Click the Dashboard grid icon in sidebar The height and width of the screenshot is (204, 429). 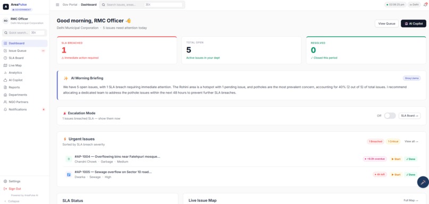pos(5,43)
